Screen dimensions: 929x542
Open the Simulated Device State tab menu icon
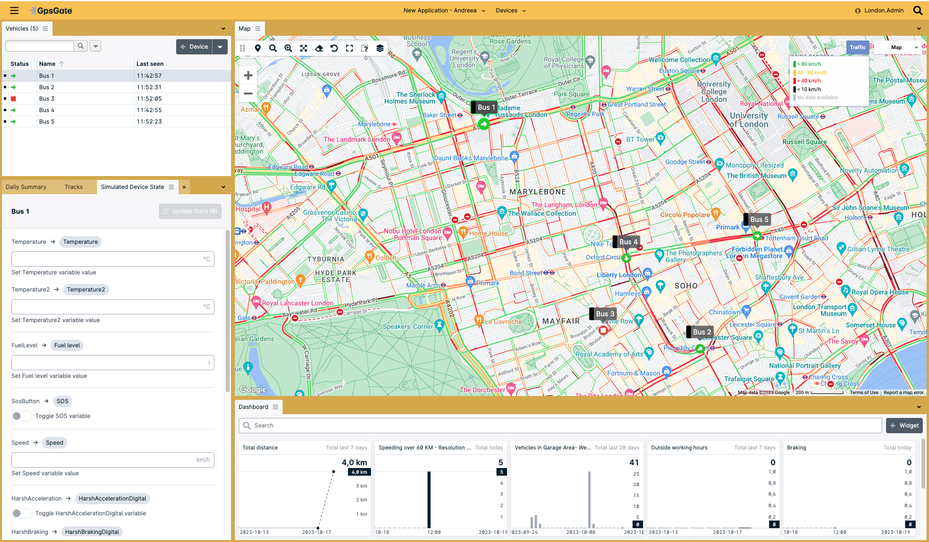(x=171, y=187)
